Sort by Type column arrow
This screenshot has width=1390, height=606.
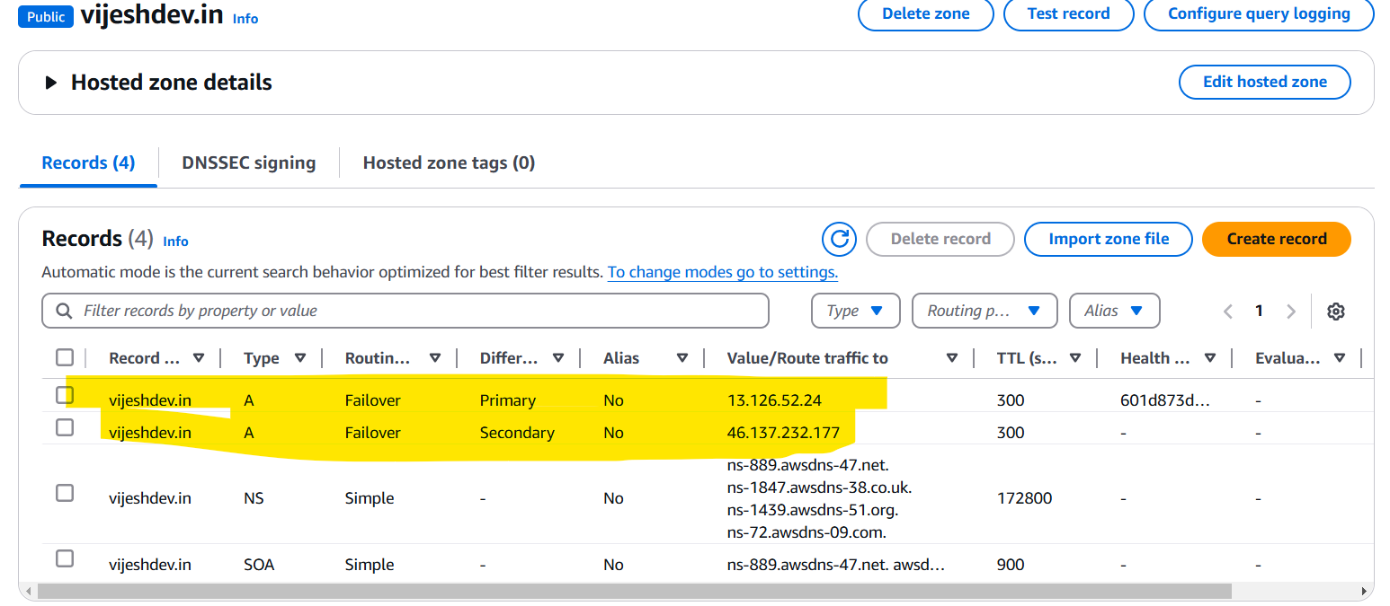click(300, 358)
